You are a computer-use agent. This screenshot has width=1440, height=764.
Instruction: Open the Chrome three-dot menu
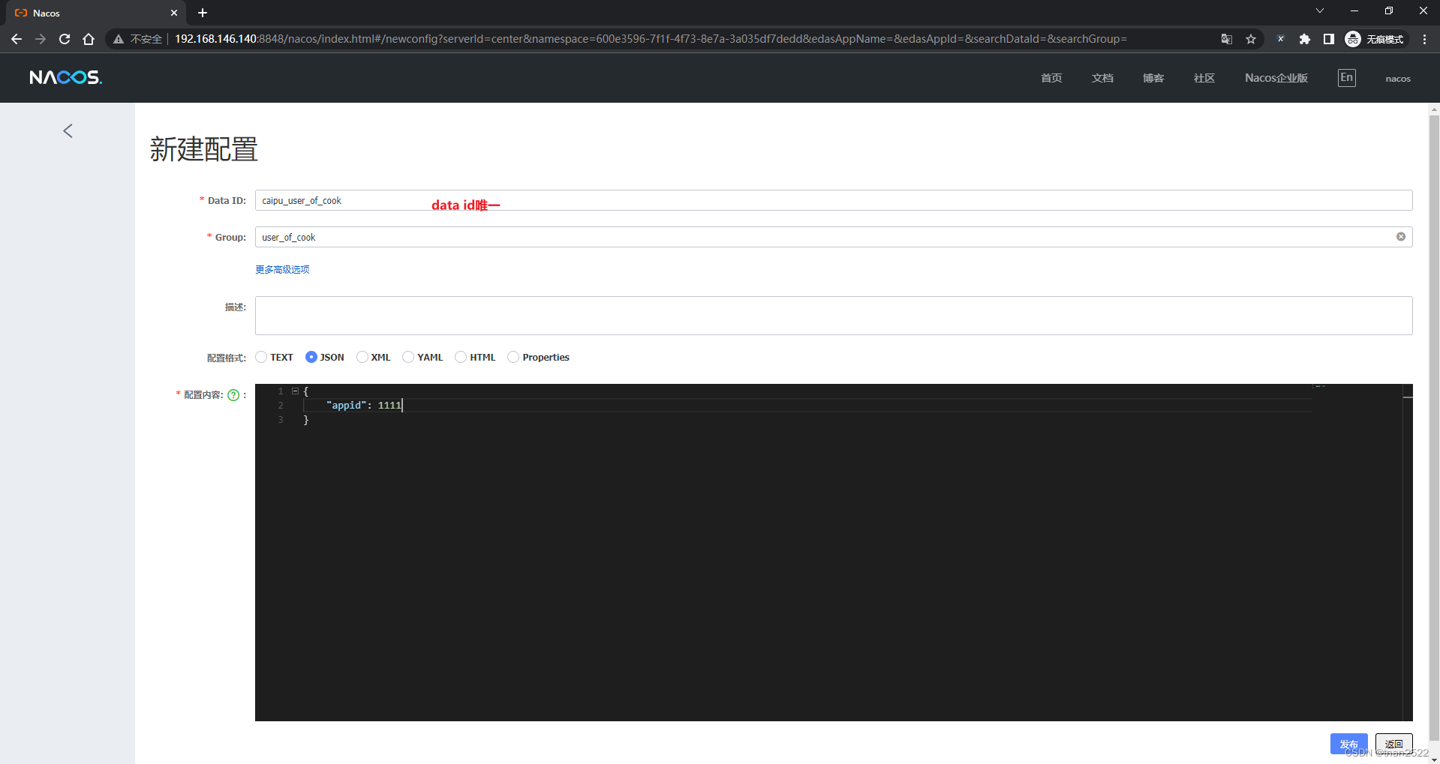click(1424, 39)
